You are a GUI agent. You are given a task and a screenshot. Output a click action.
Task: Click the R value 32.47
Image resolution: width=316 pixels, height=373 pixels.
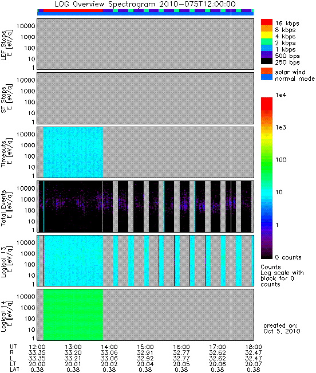click(x=254, y=352)
